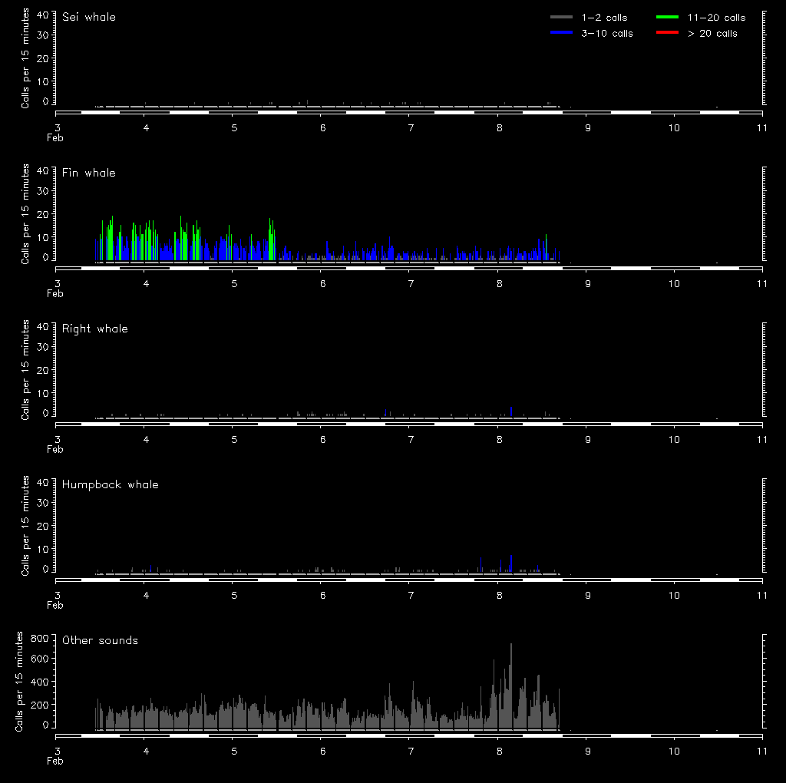Click the blue 3-10 calls legend swatch

coord(561,33)
